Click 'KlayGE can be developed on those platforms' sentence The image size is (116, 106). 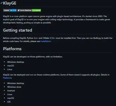click(x=33, y=57)
